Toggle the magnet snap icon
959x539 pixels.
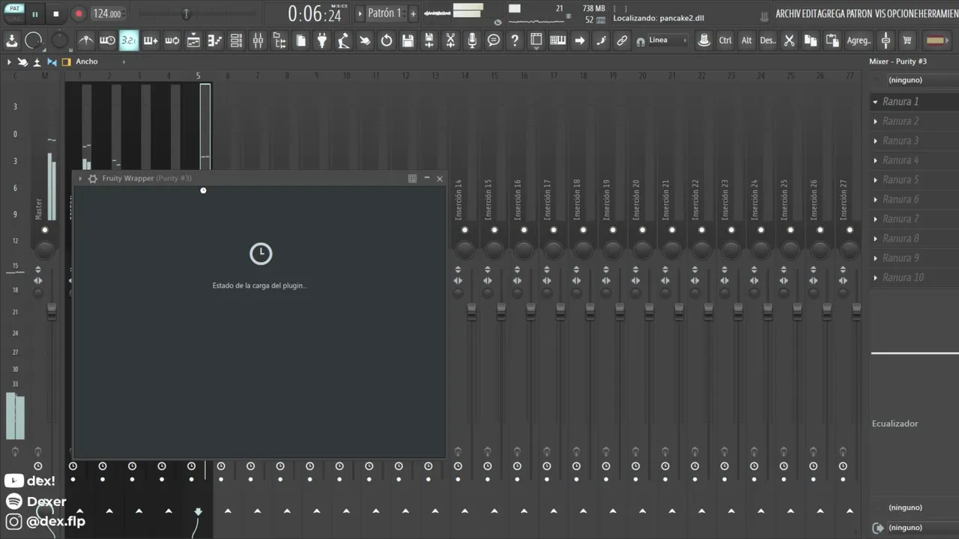coord(641,42)
